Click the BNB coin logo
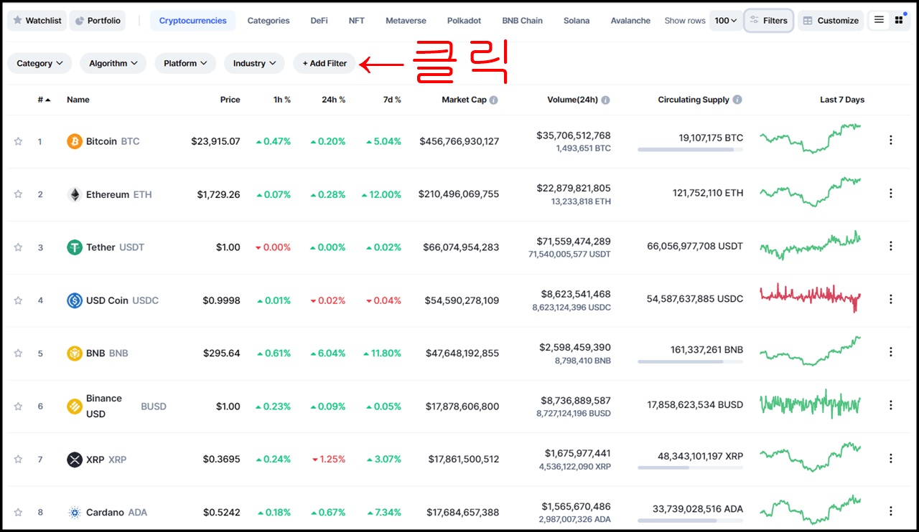The image size is (919, 532). pyautogui.click(x=75, y=353)
